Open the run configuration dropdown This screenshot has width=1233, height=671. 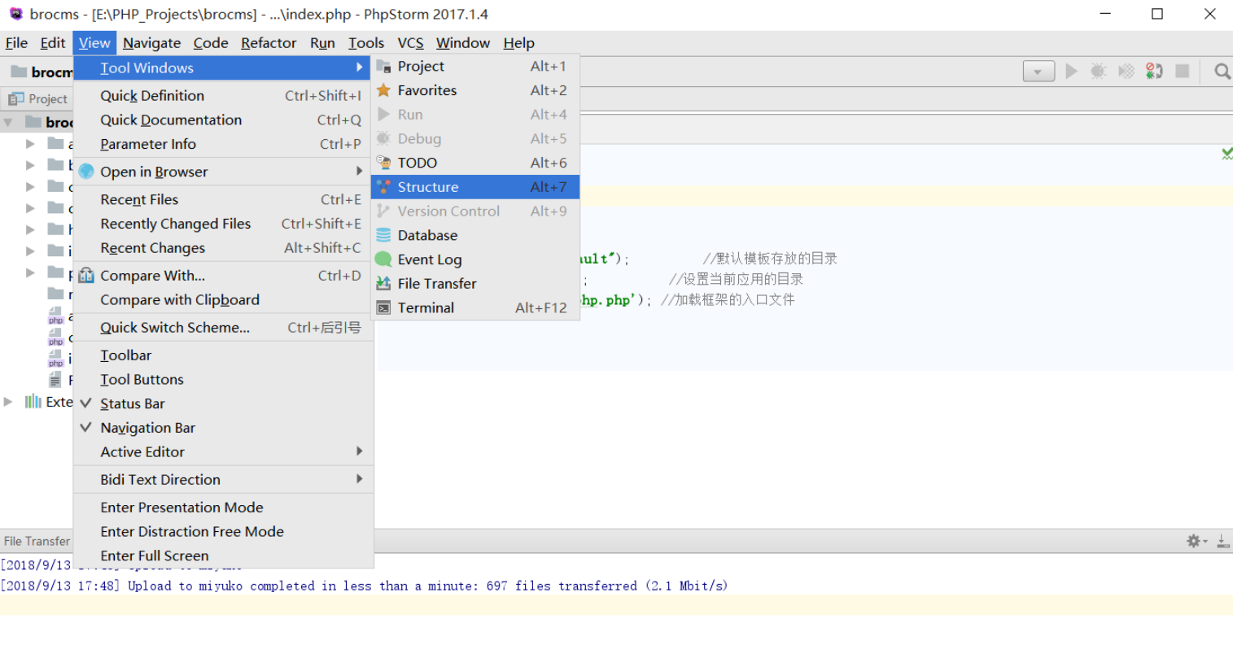coord(1038,72)
